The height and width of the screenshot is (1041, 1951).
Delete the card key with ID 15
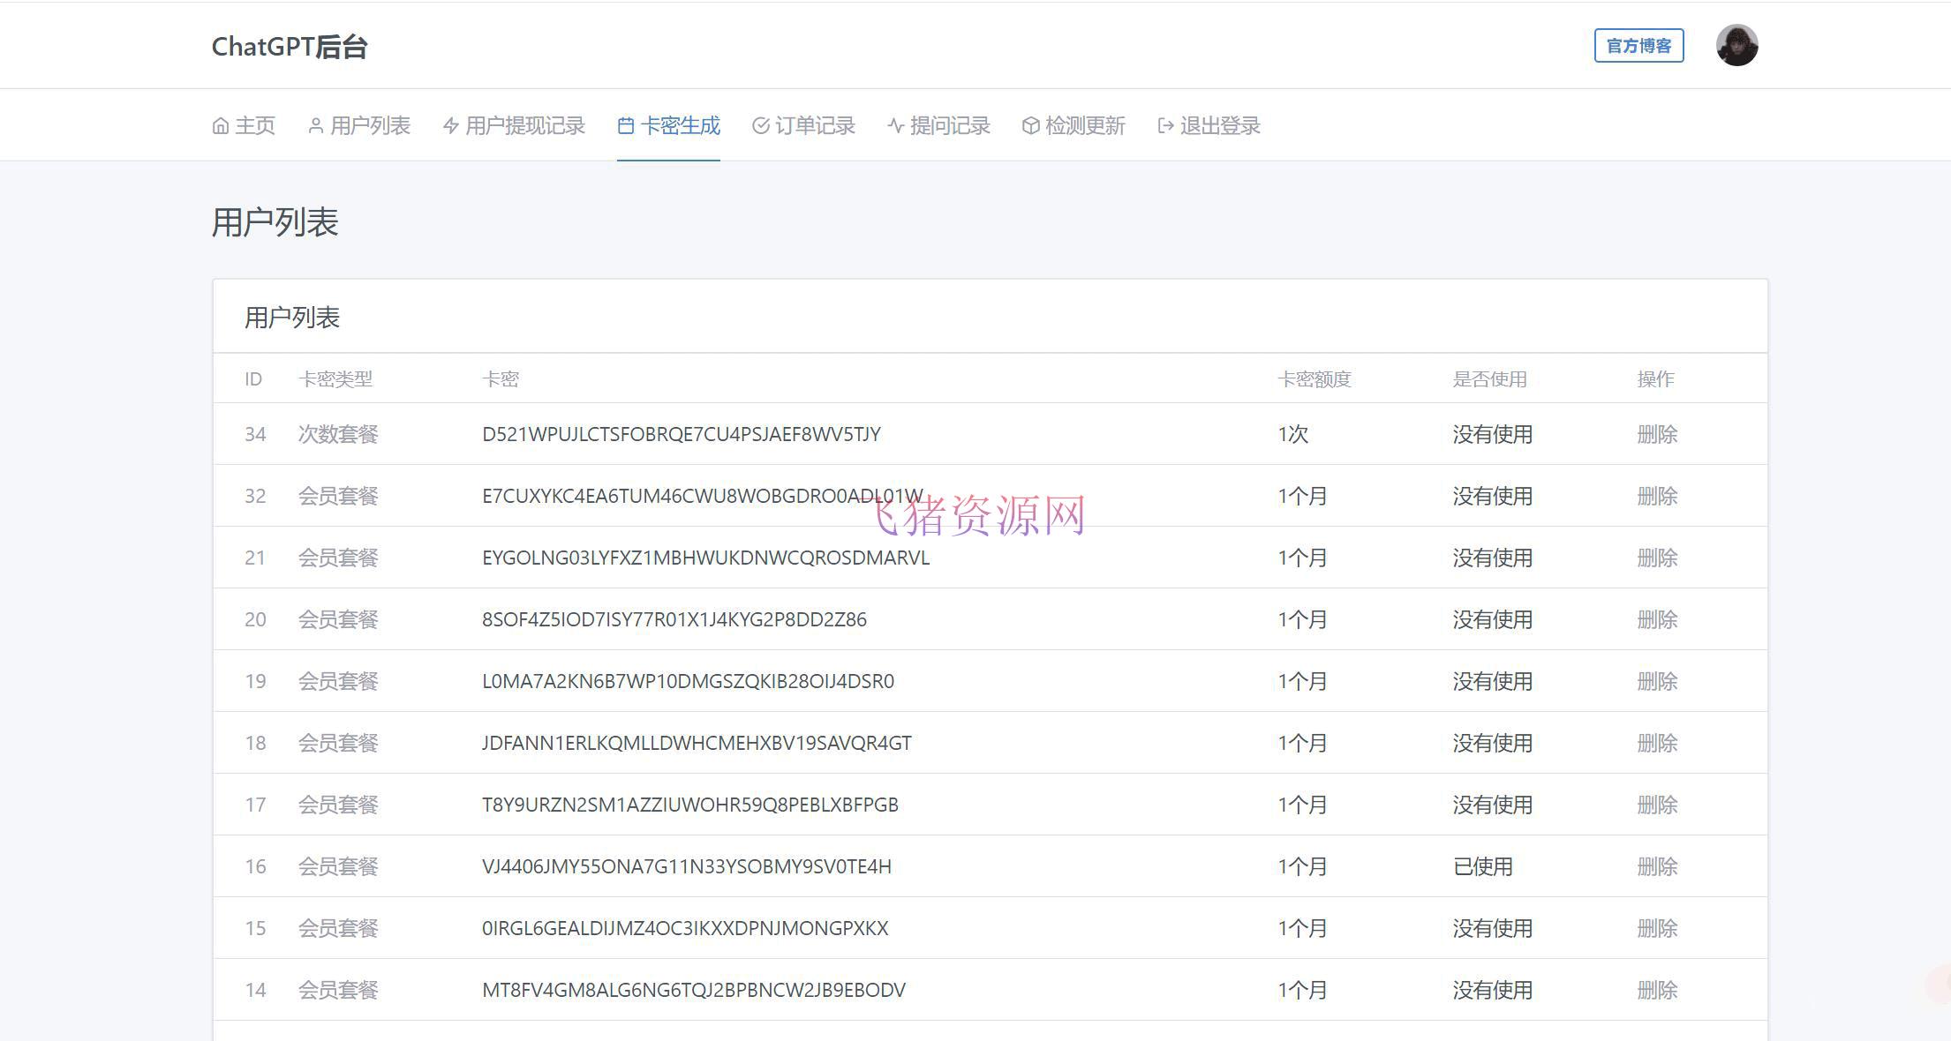click(x=1657, y=928)
